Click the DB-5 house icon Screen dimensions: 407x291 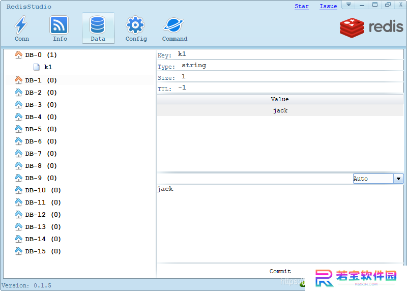pos(18,129)
